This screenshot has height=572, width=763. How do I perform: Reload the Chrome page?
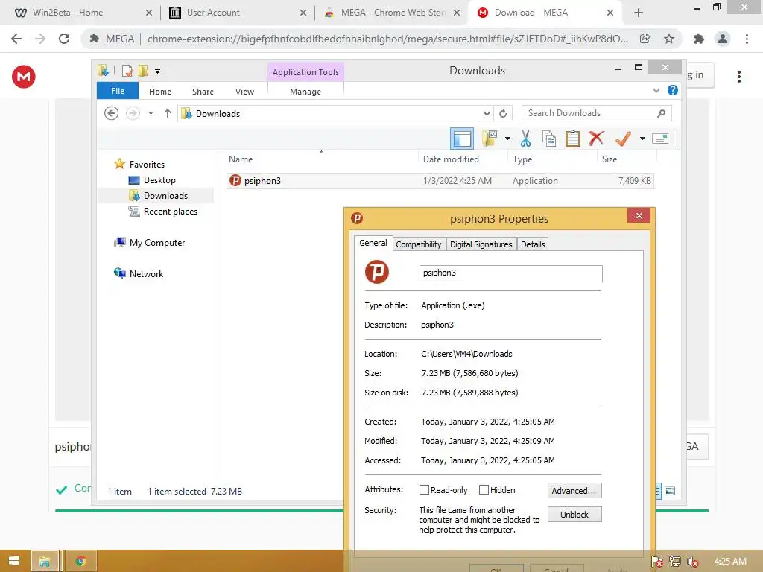[x=64, y=39]
